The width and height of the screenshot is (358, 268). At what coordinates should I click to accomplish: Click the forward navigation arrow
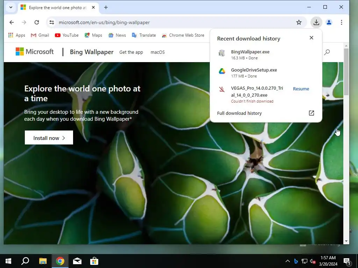(24, 22)
